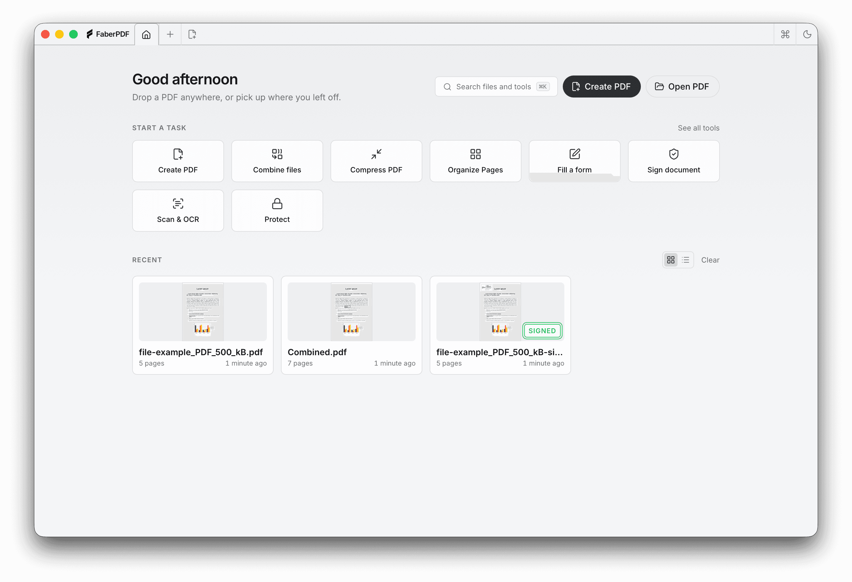Click the FaberPDF logo
Viewport: 852px width, 582px height.
pyautogui.click(x=108, y=34)
